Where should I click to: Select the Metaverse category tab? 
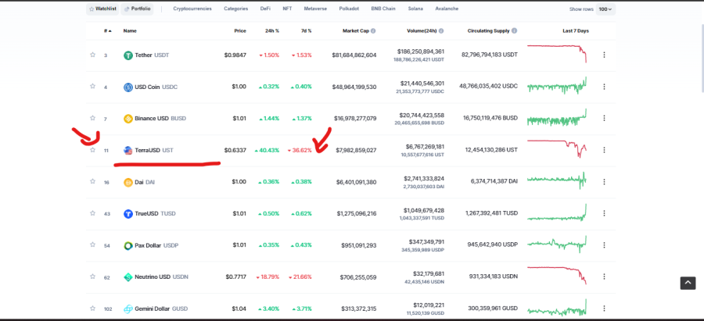click(315, 9)
